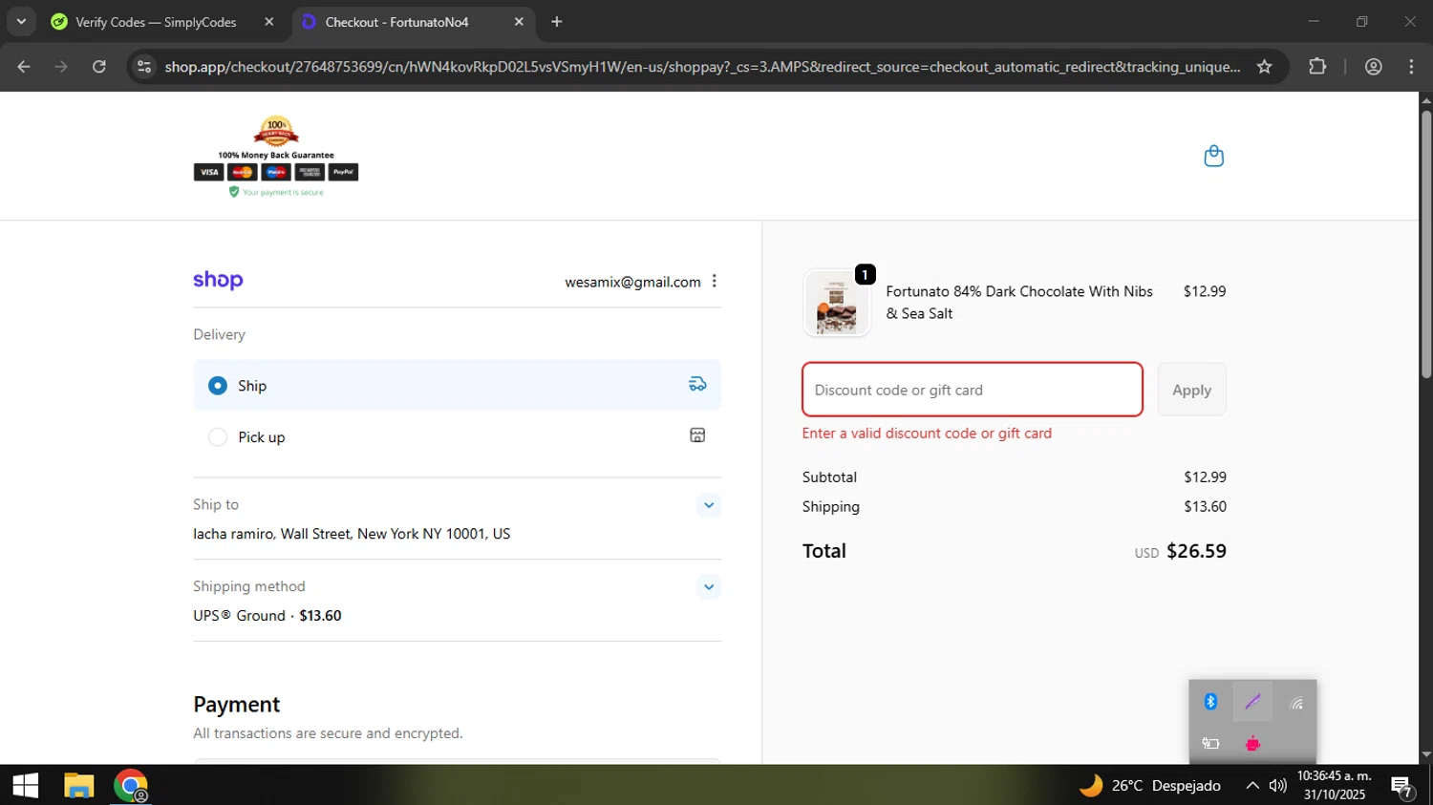Open the shopping bag cart icon

tap(1213, 156)
